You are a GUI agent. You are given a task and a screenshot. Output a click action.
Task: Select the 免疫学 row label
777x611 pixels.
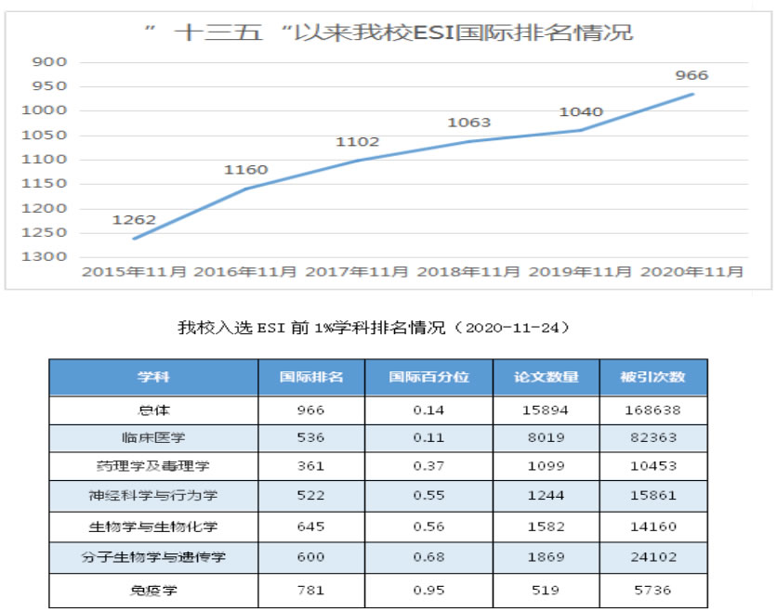[x=153, y=591]
